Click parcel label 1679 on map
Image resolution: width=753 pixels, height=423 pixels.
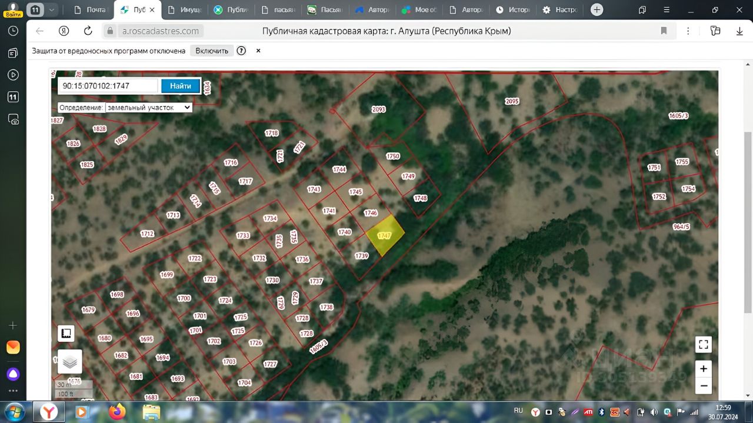click(88, 310)
